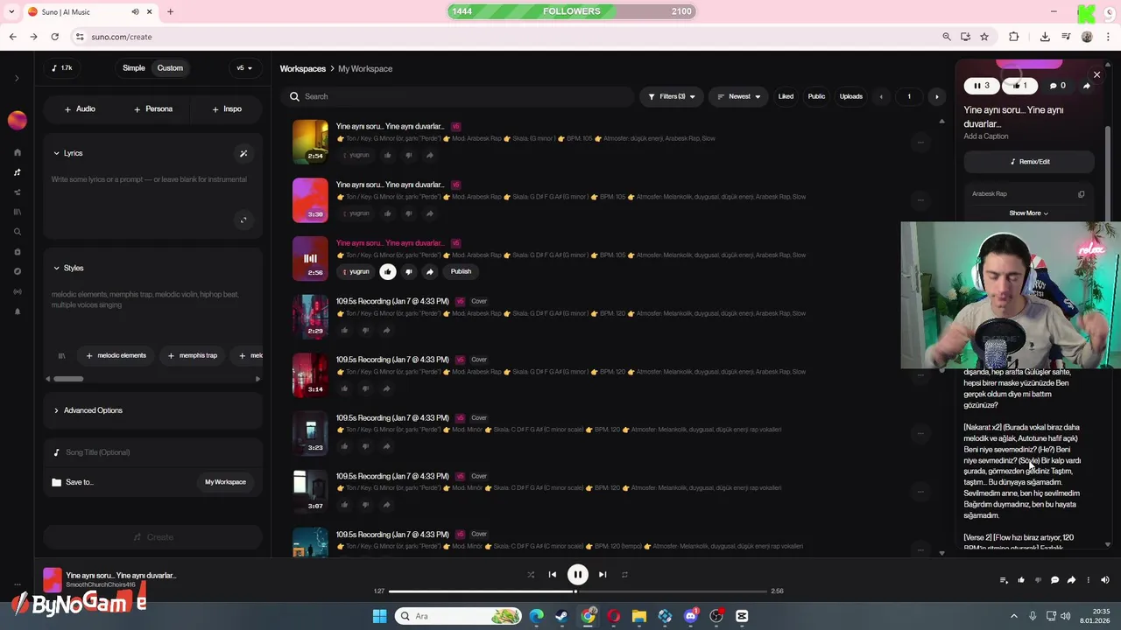
Task: Pause playback in the bottom player
Action: [577, 575]
